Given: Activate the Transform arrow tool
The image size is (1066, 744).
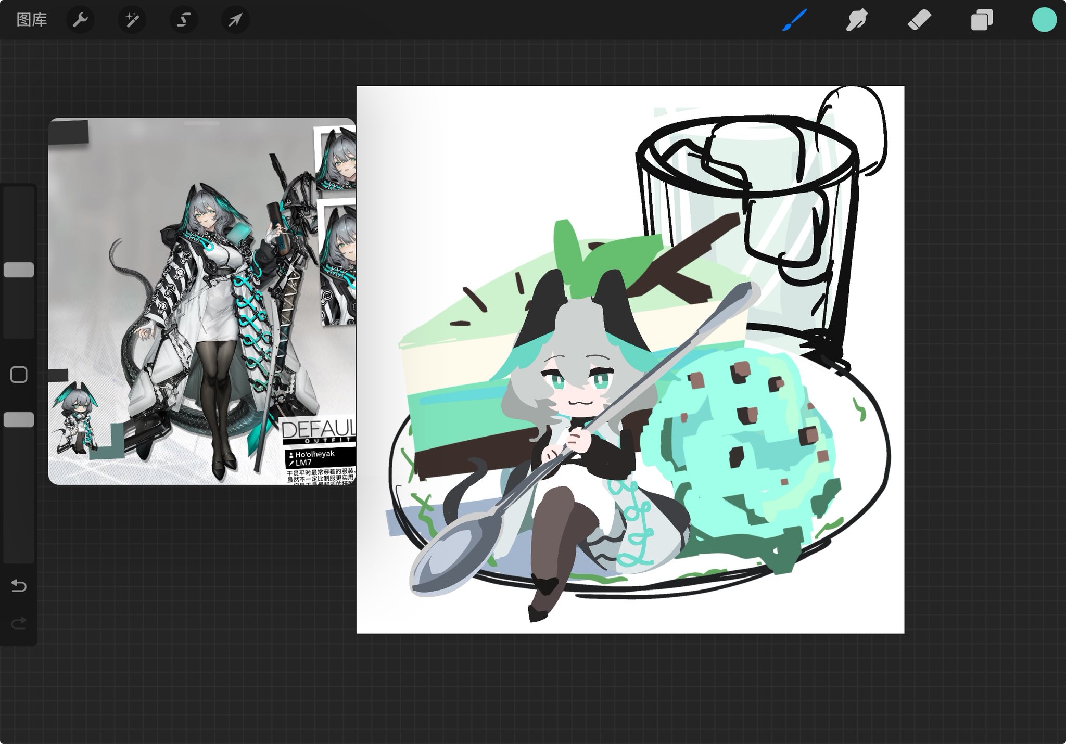Looking at the screenshot, I should (235, 20).
